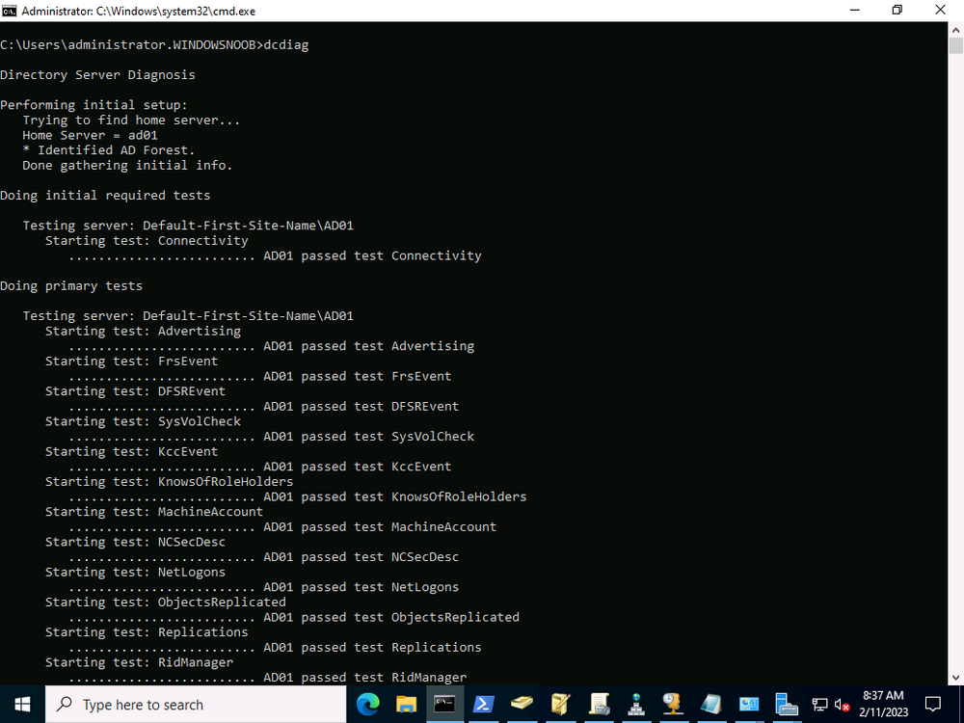Click 'Starting test: MachineAccount' line
Viewport: 964px width, 723px height.
[153, 512]
